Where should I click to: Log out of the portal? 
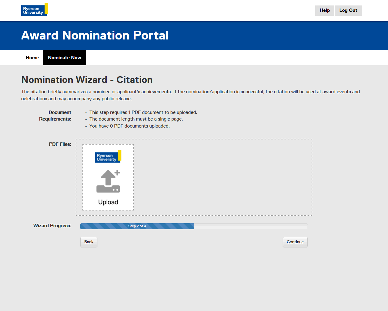[348, 10]
